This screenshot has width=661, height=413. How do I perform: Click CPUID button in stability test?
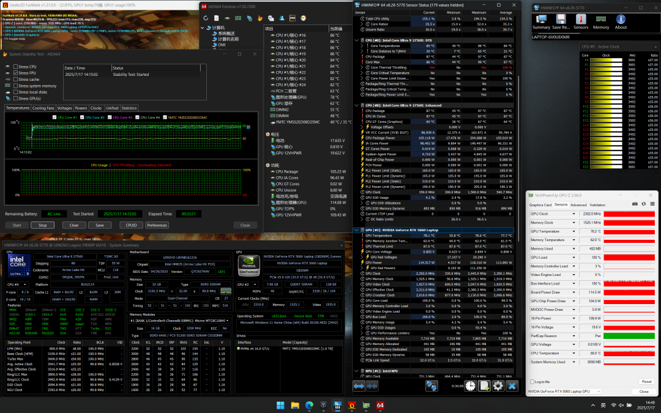point(132,225)
